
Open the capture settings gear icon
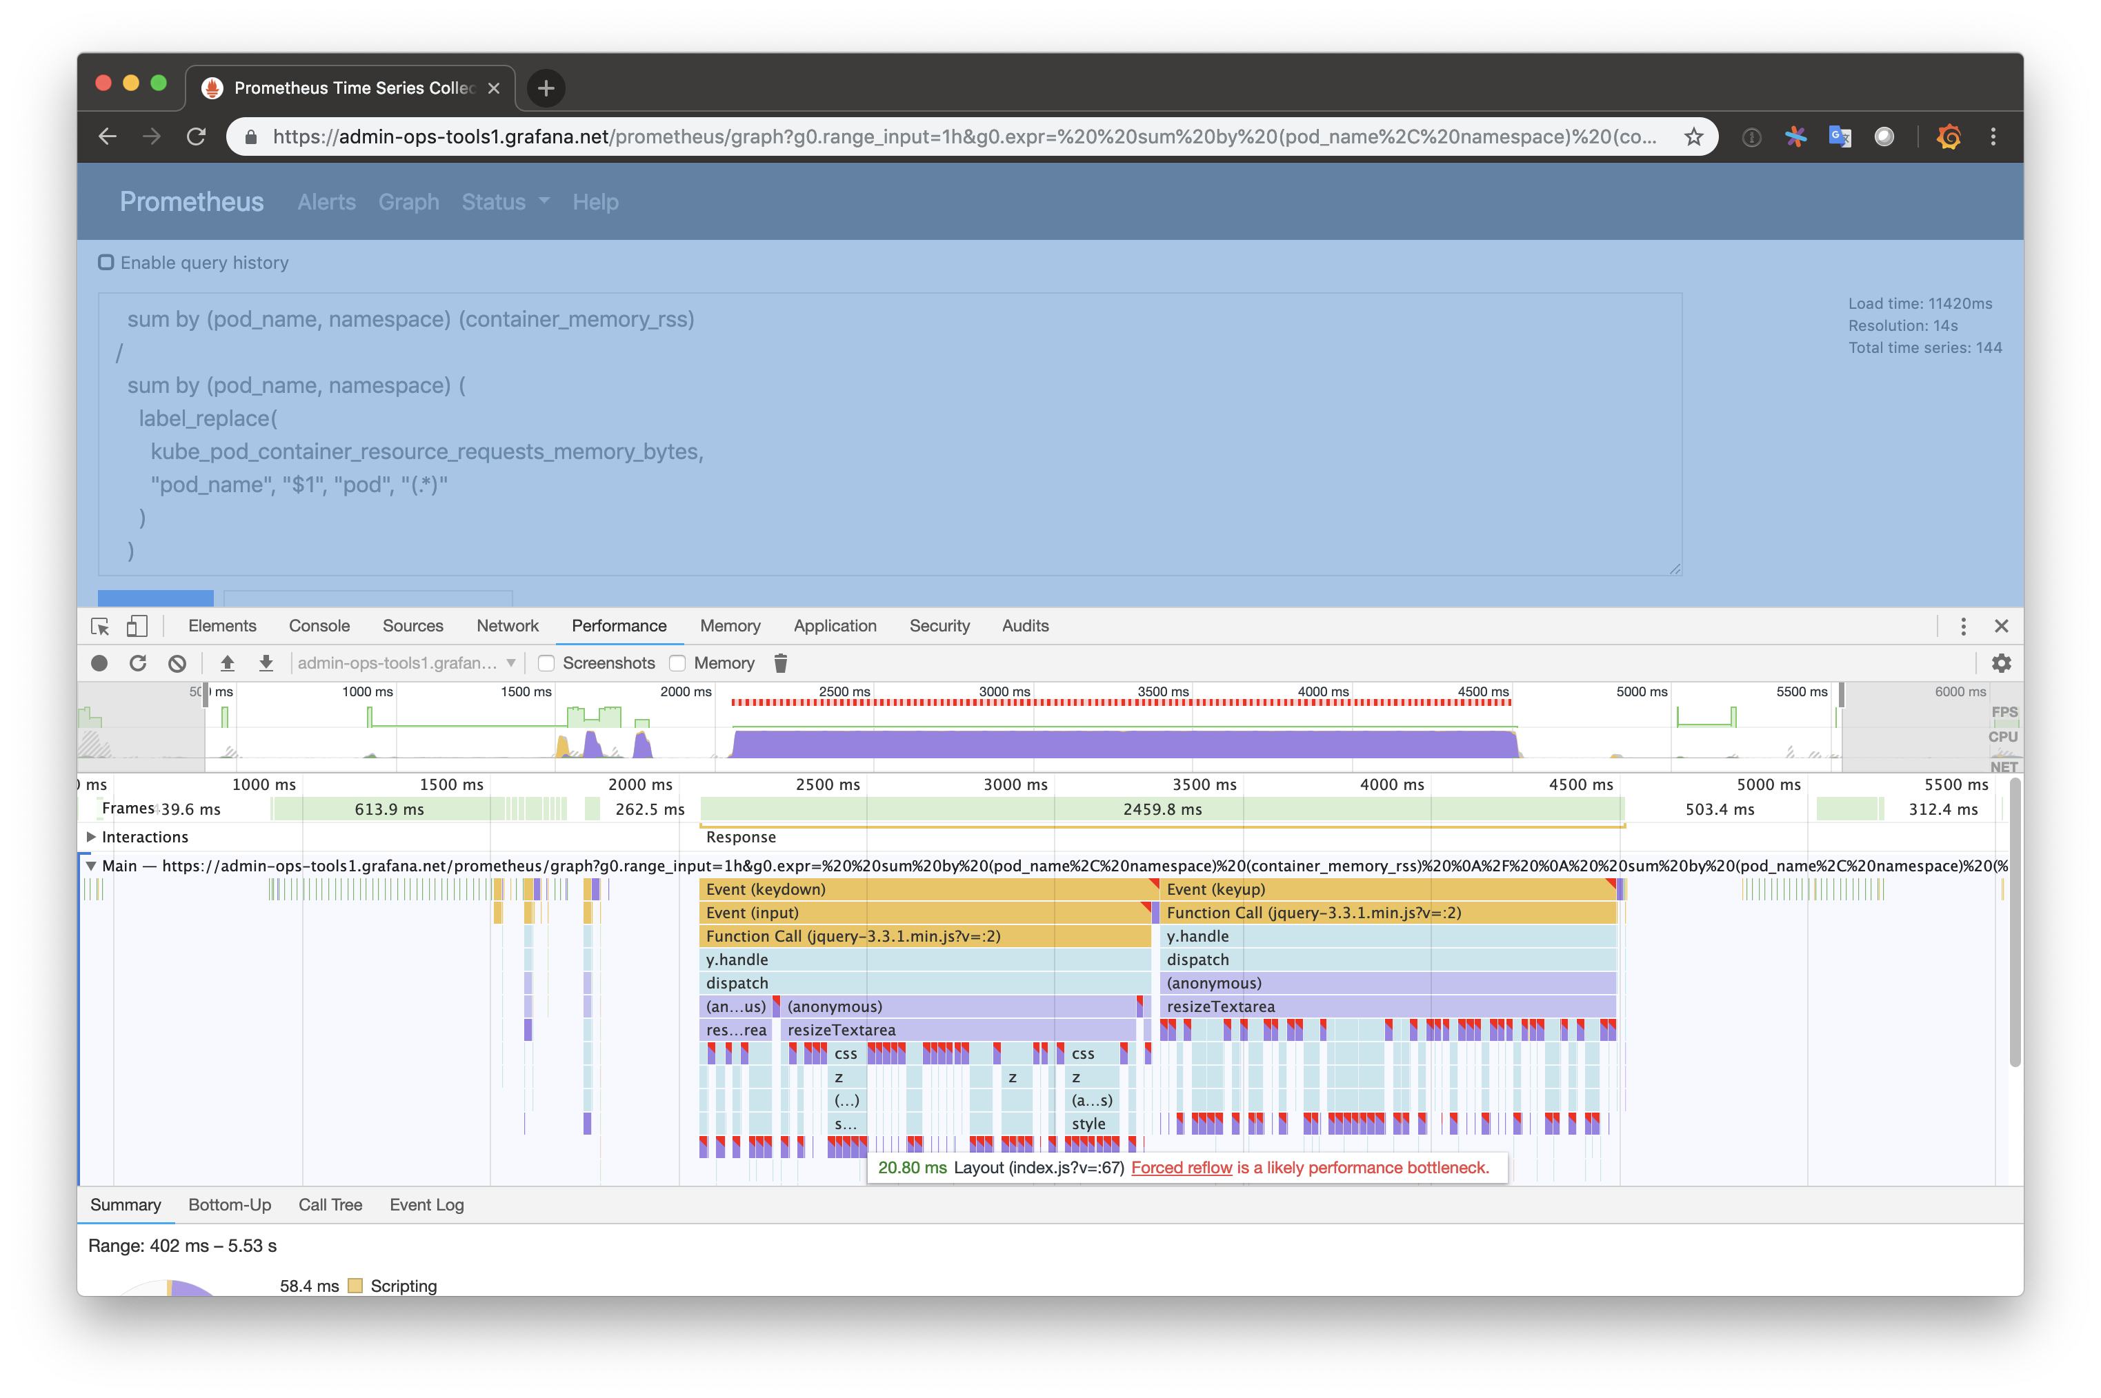(2001, 663)
